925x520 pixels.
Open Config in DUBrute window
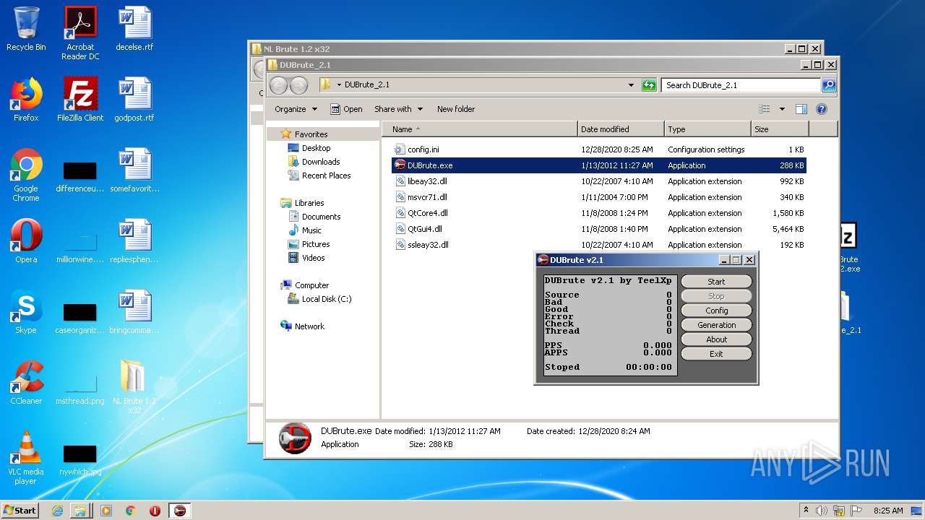[x=716, y=311]
